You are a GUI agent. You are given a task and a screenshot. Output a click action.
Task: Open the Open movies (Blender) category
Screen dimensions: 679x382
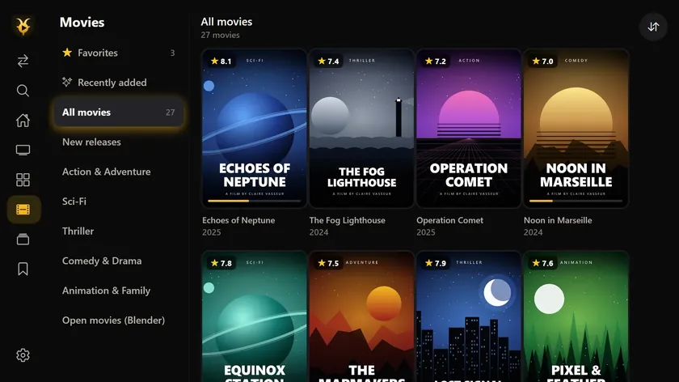click(x=118, y=320)
